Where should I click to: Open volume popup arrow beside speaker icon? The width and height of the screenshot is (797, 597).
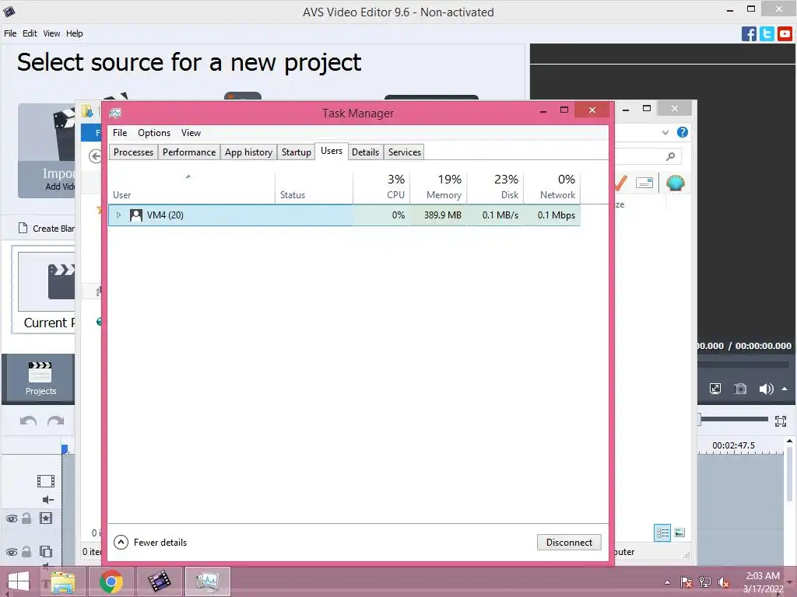click(785, 389)
